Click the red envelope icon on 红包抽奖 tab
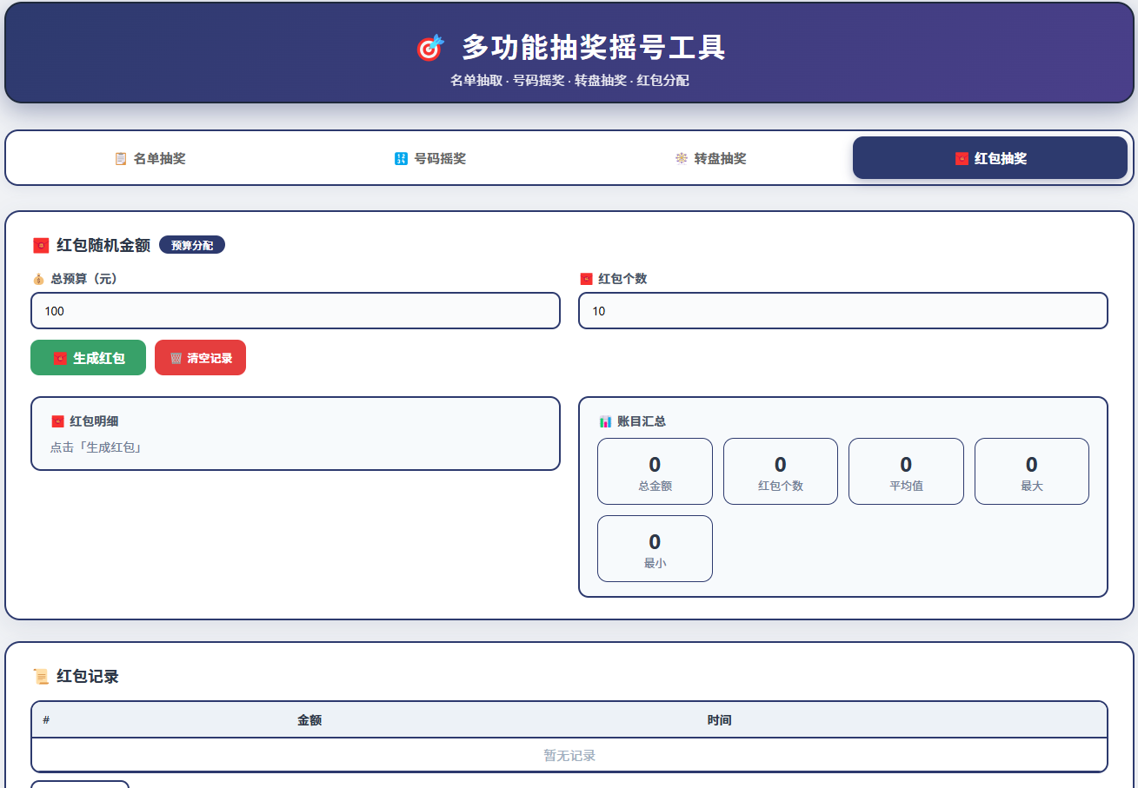1138x788 pixels. (x=962, y=159)
